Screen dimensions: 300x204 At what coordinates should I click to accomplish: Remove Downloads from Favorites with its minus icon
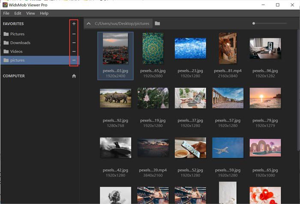pos(74,43)
